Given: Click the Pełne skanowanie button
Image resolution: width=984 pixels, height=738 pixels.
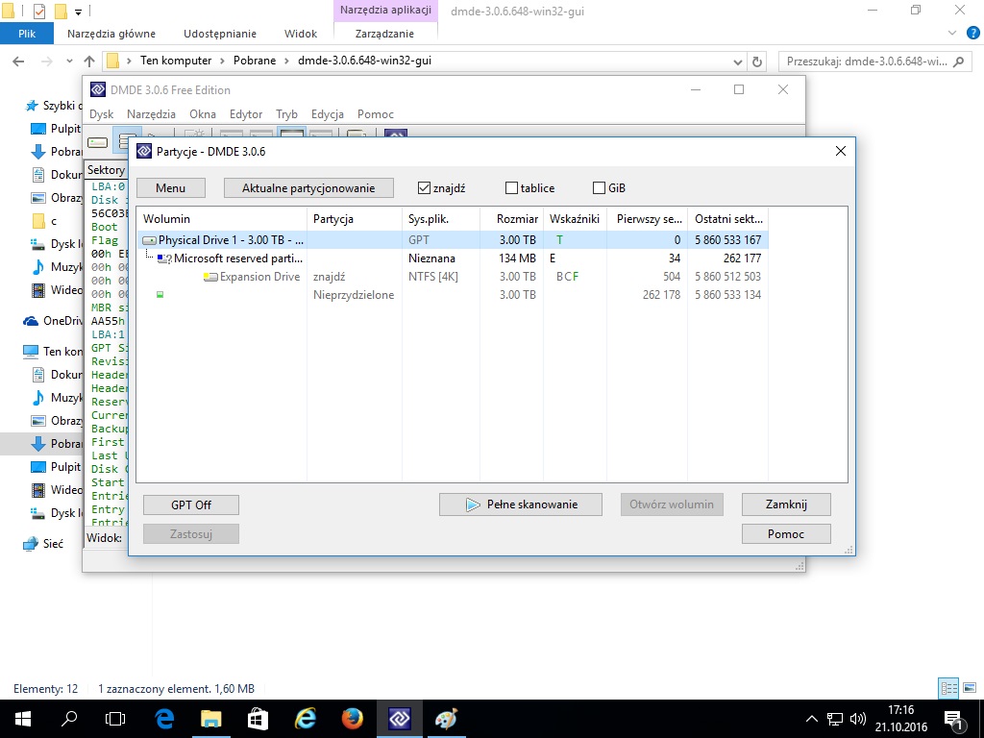Looking at the screenshot, I should click(x=520, y=504).
